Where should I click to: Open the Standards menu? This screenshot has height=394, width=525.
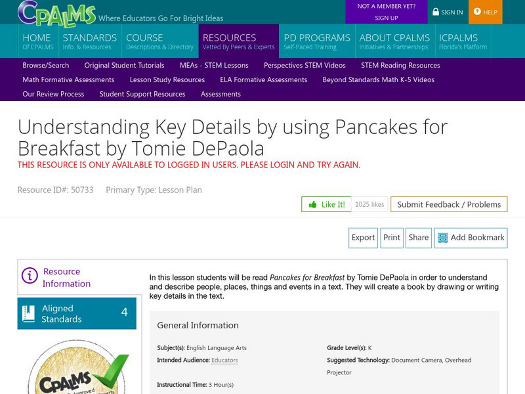89,41
